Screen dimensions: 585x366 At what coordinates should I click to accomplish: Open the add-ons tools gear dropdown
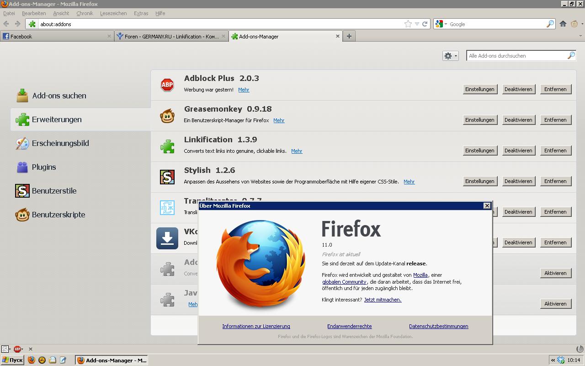450,55
